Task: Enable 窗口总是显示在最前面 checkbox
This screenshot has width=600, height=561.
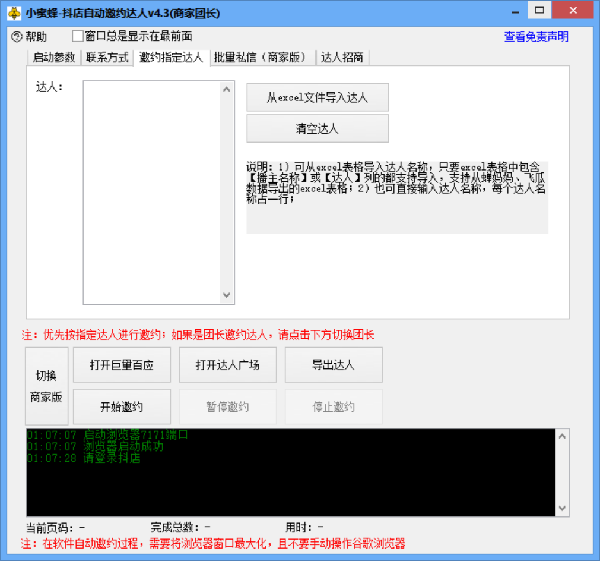Action: click(x=77, y=36)
